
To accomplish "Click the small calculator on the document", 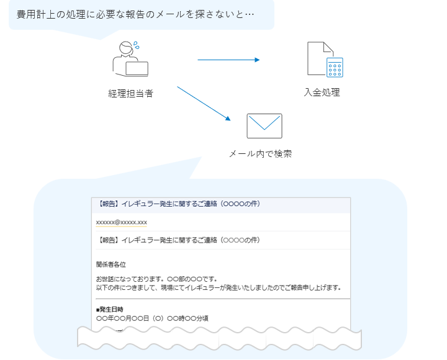I will coord(335,67).
